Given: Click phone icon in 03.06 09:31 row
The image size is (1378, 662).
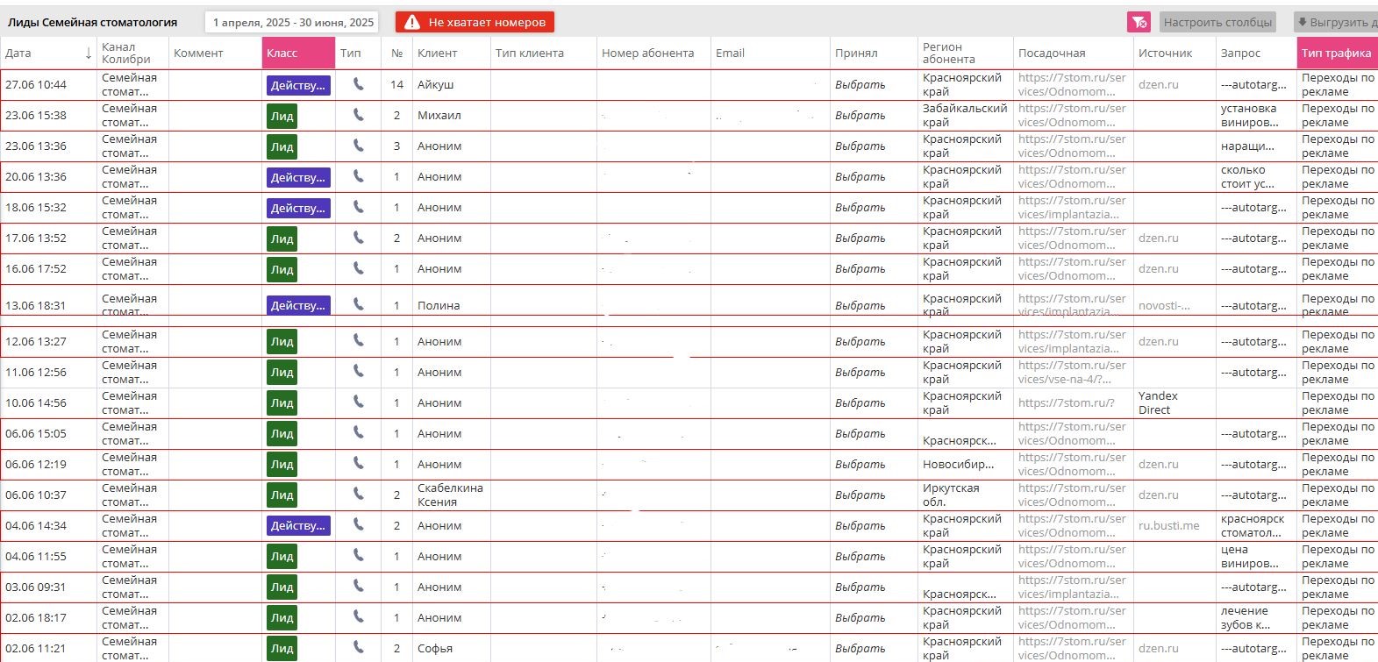Looking at the screenshot, I should coord(358,587).
